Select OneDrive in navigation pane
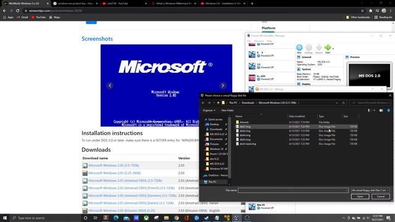395x222 pixels. (x=216, y=175)
